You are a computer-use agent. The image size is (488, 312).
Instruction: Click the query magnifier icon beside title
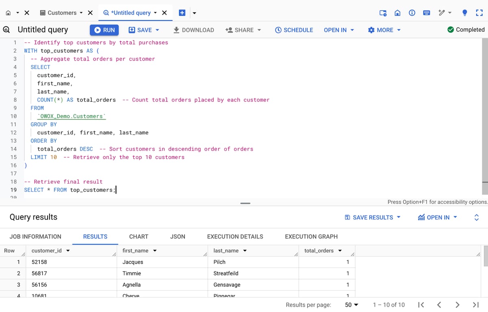[x=7, y=30]
